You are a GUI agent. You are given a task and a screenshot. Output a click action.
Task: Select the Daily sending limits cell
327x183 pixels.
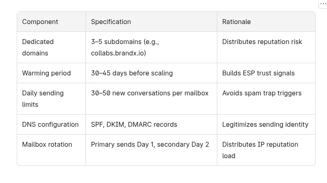(43, 99)
